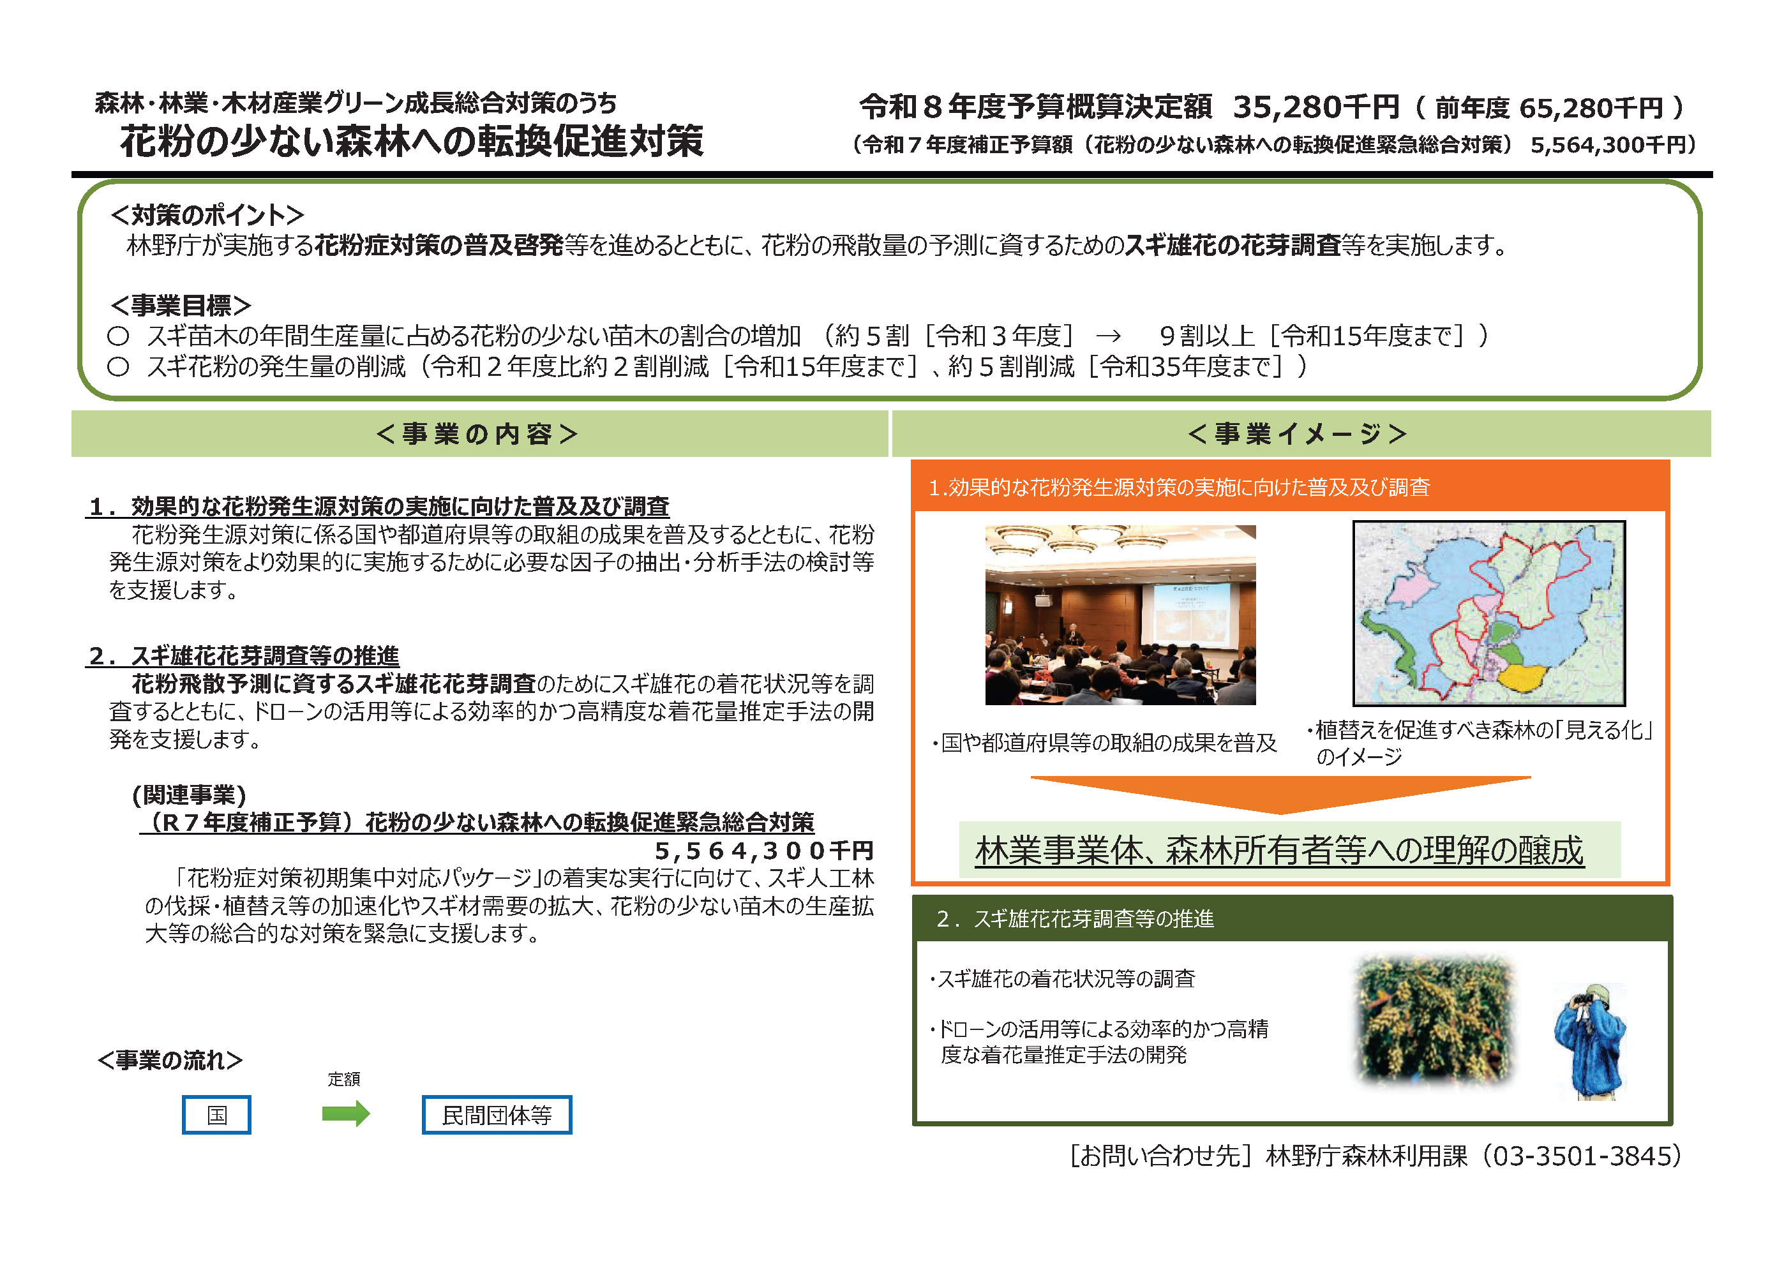Click the underlined R7年度補正予算 related project link

[478, 822]
